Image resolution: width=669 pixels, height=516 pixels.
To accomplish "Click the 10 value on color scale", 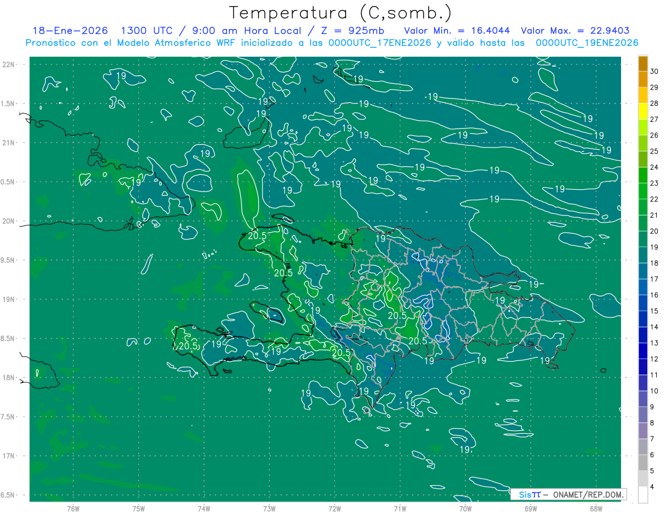I will [x=655, y=391].
